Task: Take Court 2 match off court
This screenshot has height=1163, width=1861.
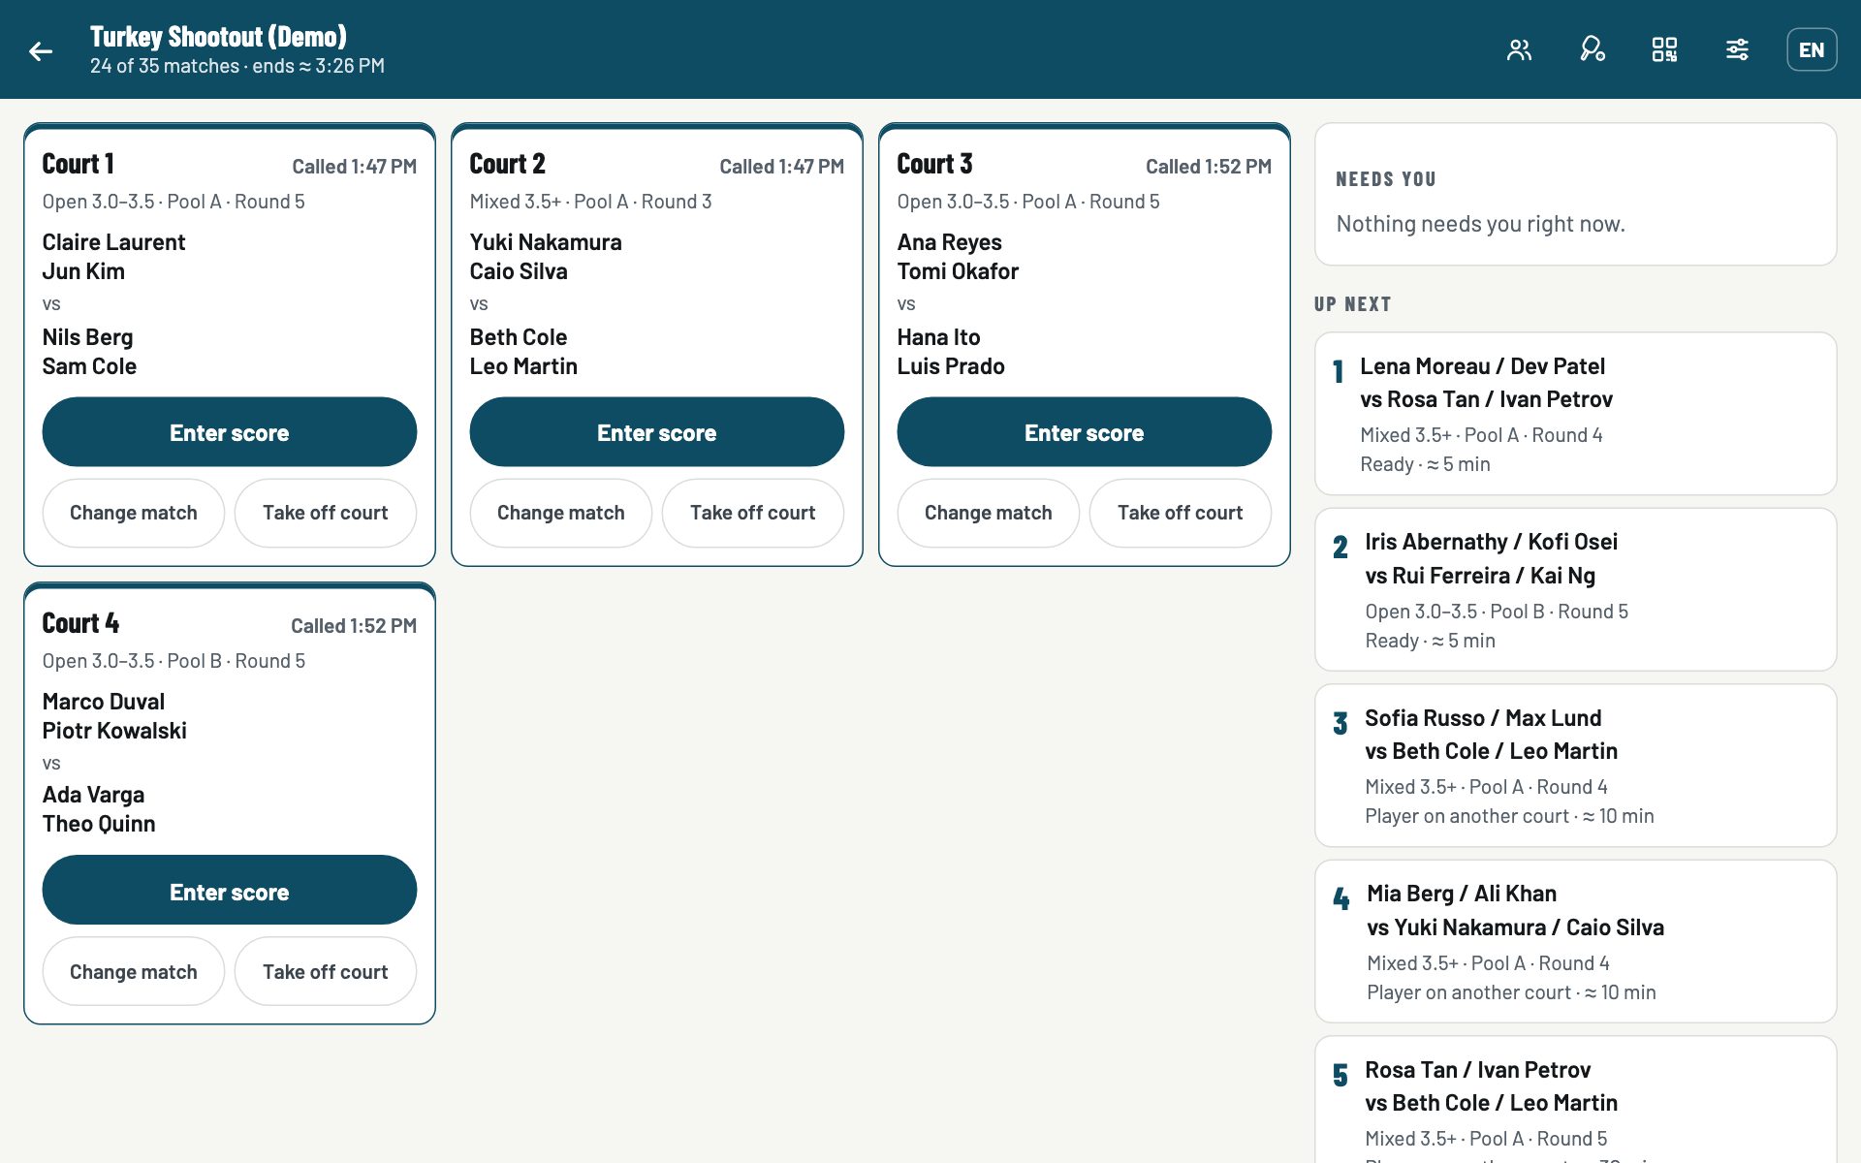Action: tap(753, 513)
